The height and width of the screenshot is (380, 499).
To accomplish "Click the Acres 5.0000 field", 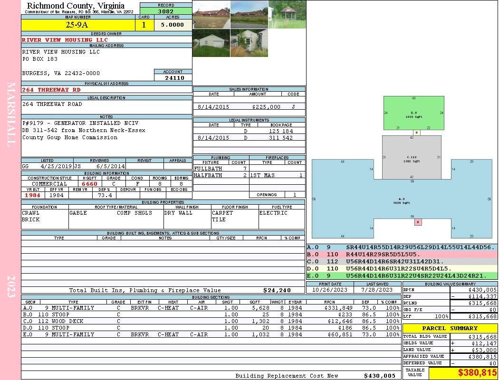I will click(173, 25).
